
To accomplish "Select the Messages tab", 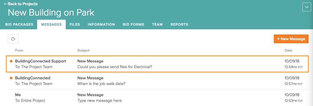I will (x=51, y=25).
